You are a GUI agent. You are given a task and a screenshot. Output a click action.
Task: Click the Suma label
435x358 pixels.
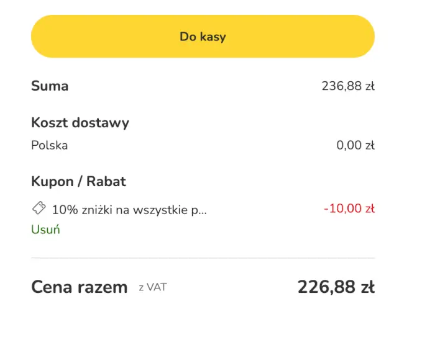[x=50, y=86]
